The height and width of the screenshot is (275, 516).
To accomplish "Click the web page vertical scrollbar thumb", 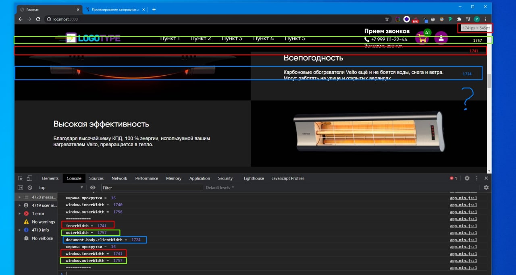I will point(489,81).
